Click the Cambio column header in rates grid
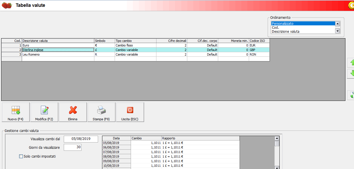Image resolution: width=354 pixels, height=169 pixels. 146,138
